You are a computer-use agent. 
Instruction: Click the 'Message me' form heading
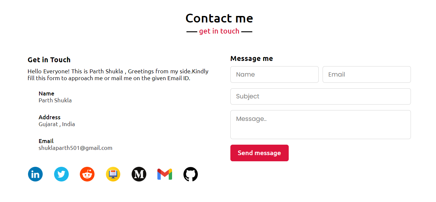(252, 59)
